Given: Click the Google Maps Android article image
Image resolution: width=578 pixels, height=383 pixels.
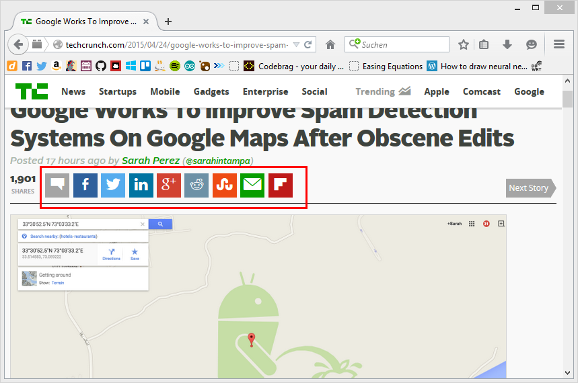Looking at the screenshot, I should tap(258, 296).
